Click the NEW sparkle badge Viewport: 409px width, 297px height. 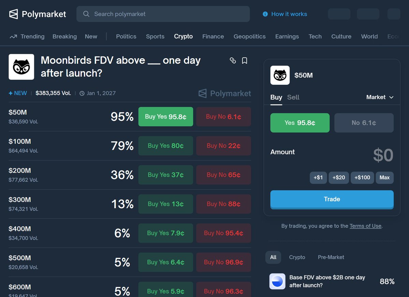pos(18,93)
